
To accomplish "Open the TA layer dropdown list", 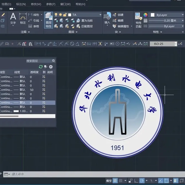I will click(x=100, y=15).
